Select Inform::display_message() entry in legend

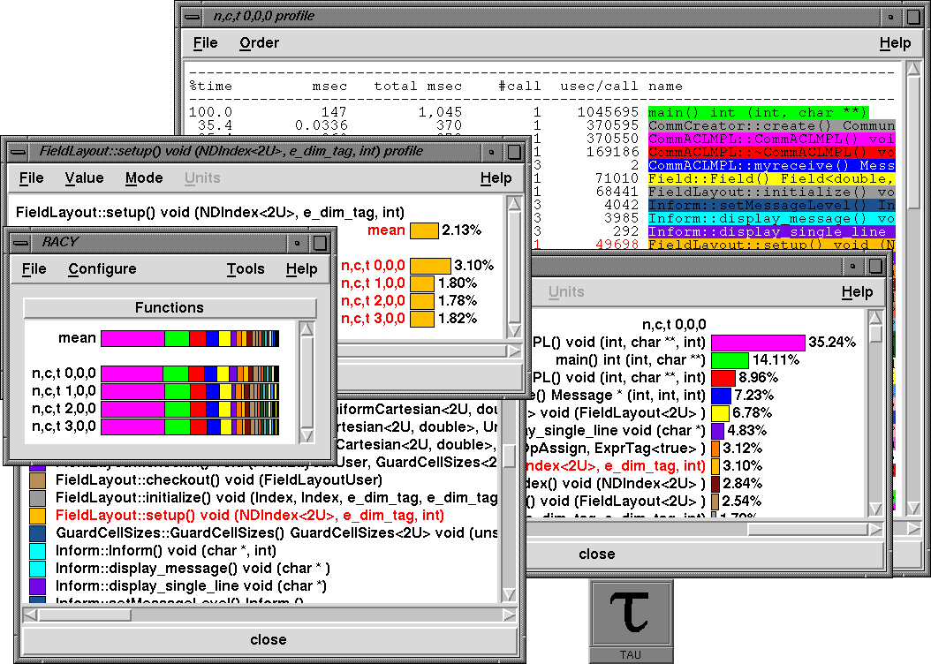pos(193,569)
